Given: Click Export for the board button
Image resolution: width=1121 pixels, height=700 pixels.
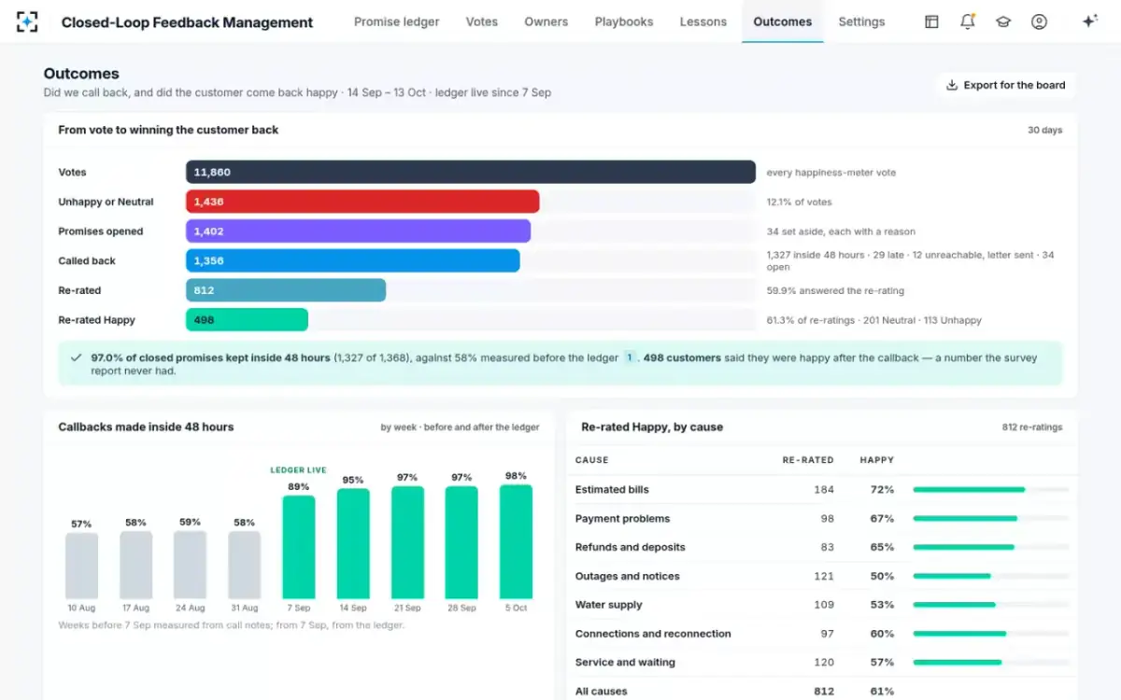Looking at the screenshot, I should coord(1005,85).
